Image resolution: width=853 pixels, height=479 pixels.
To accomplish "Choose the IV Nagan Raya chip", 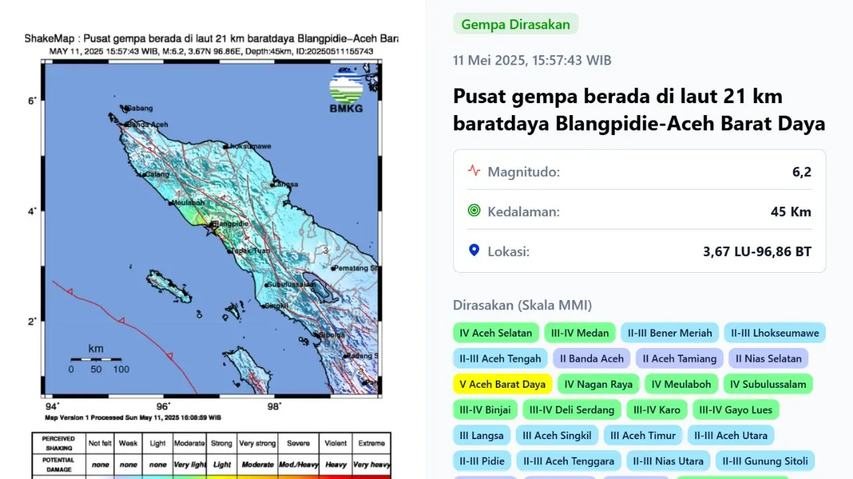I will [598, 384].
